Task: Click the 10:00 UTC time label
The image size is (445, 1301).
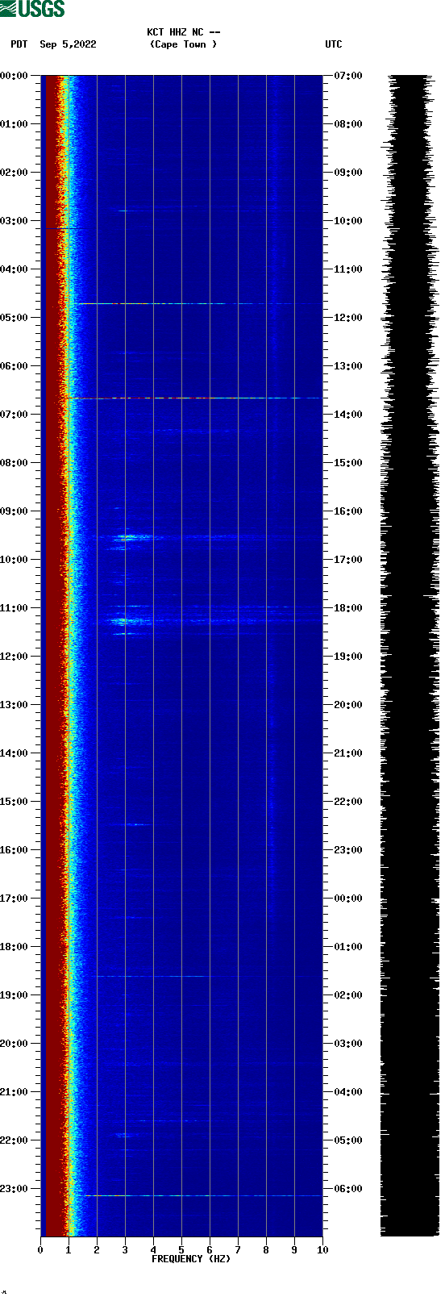Action: (348, 221)
